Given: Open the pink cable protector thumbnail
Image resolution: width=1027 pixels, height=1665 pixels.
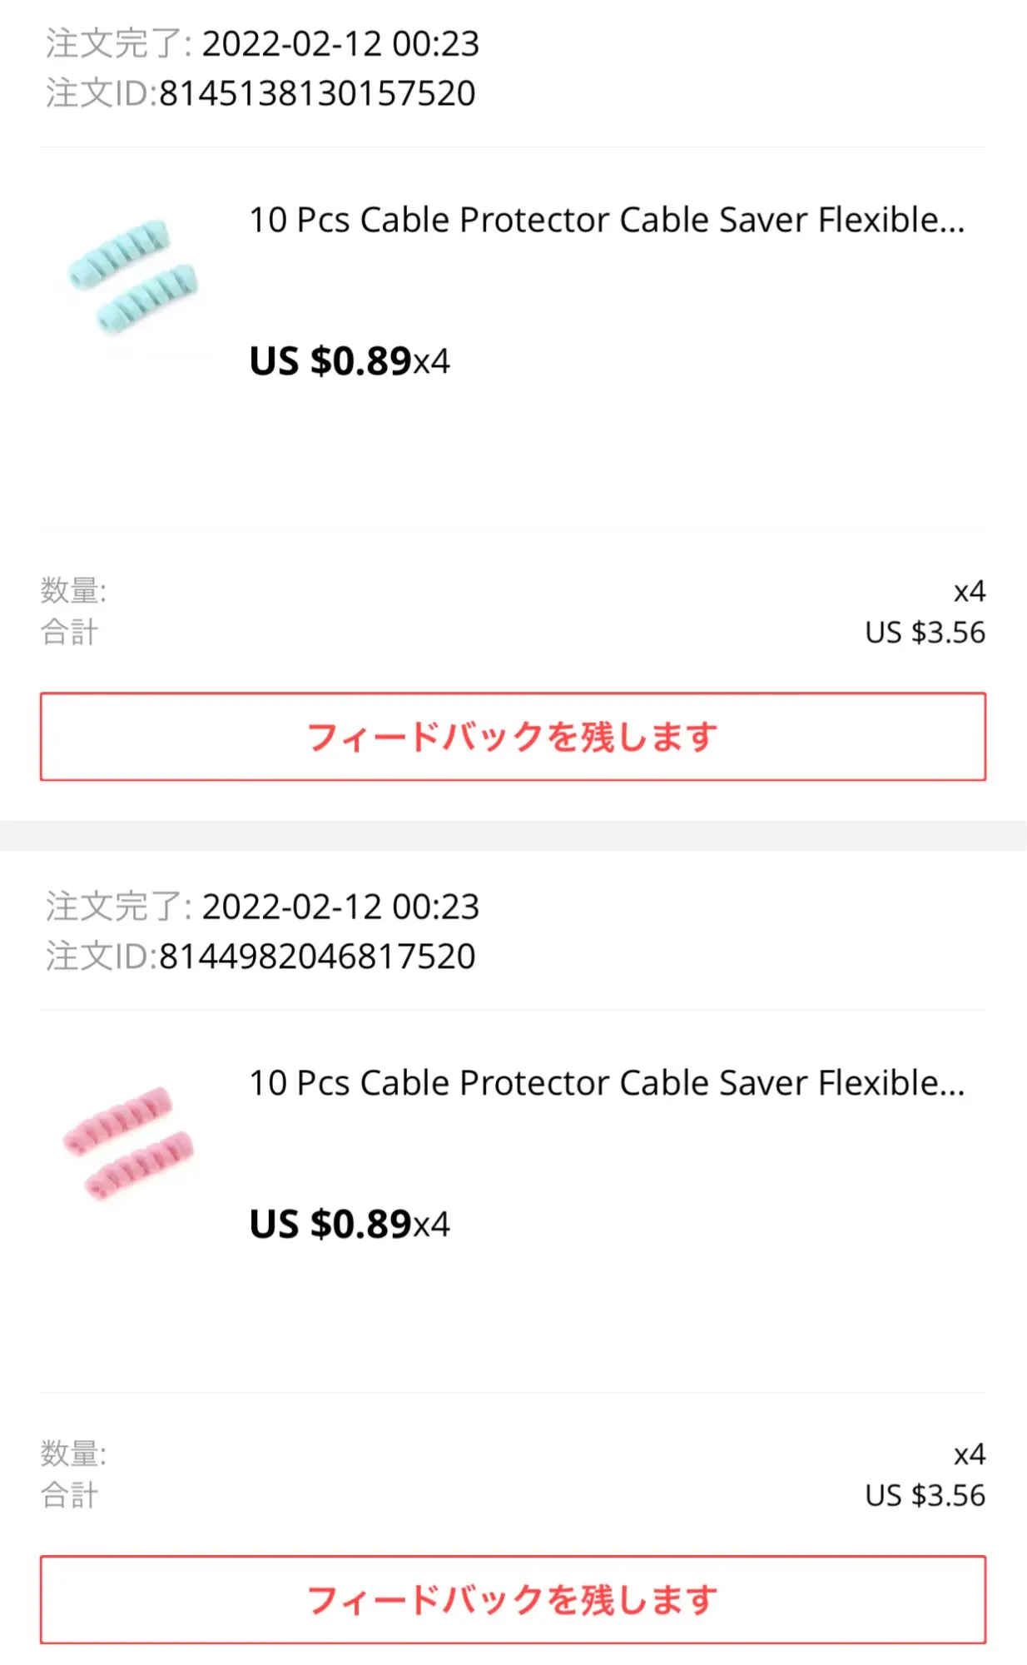Looking at the screenshot, I should pyautogui.click(x=129, y=1142).
